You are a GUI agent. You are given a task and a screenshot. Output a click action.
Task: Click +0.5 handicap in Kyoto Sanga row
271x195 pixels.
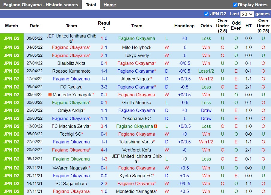coord(184,176)
